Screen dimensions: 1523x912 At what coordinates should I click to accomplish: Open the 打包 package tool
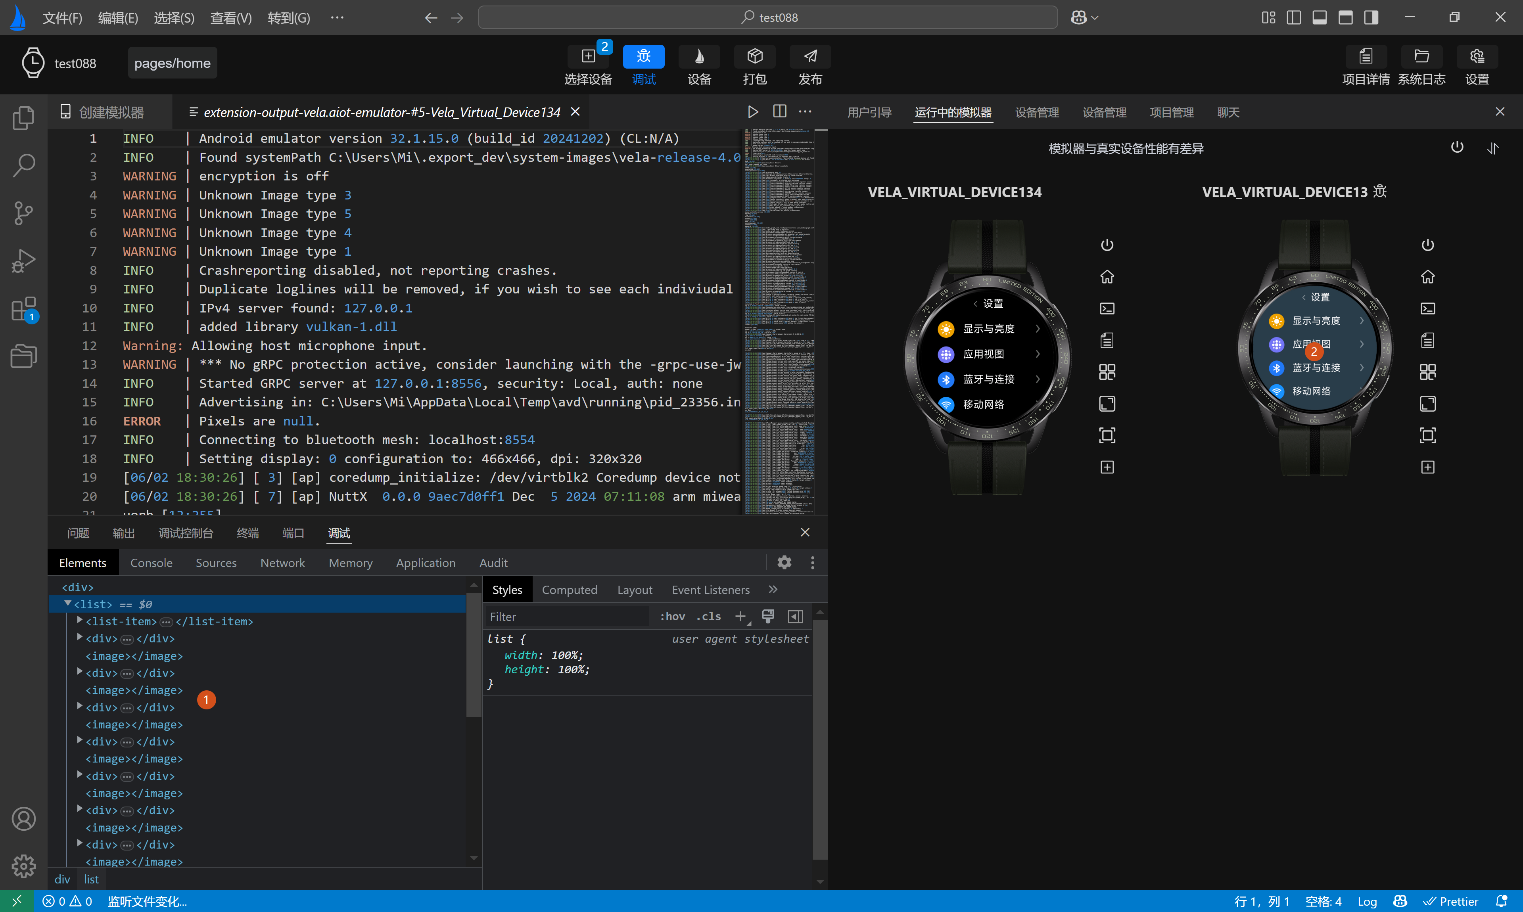pyautogui.click(x=754, y=57)
